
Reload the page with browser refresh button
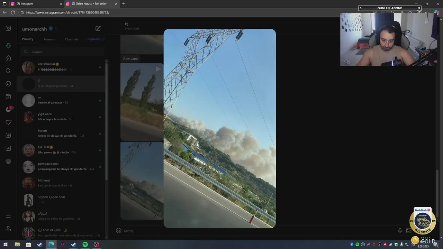[x=13, y=12]
